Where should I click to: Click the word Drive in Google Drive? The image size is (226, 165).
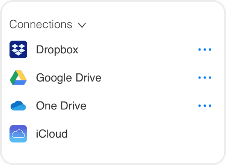click(x=89, y=77)
